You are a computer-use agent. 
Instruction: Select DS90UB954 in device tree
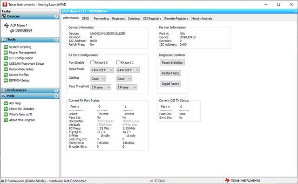[x=24, y=30]
